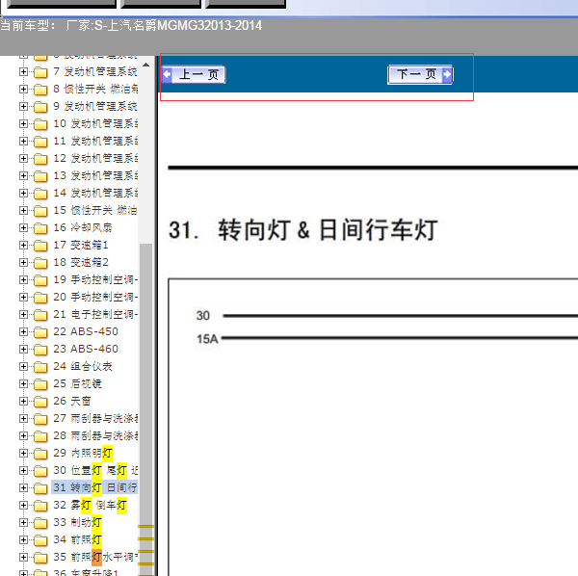Click folder icon of 11 发动机管理系
The width and height of the screenshot is (578, 576).
40,142
